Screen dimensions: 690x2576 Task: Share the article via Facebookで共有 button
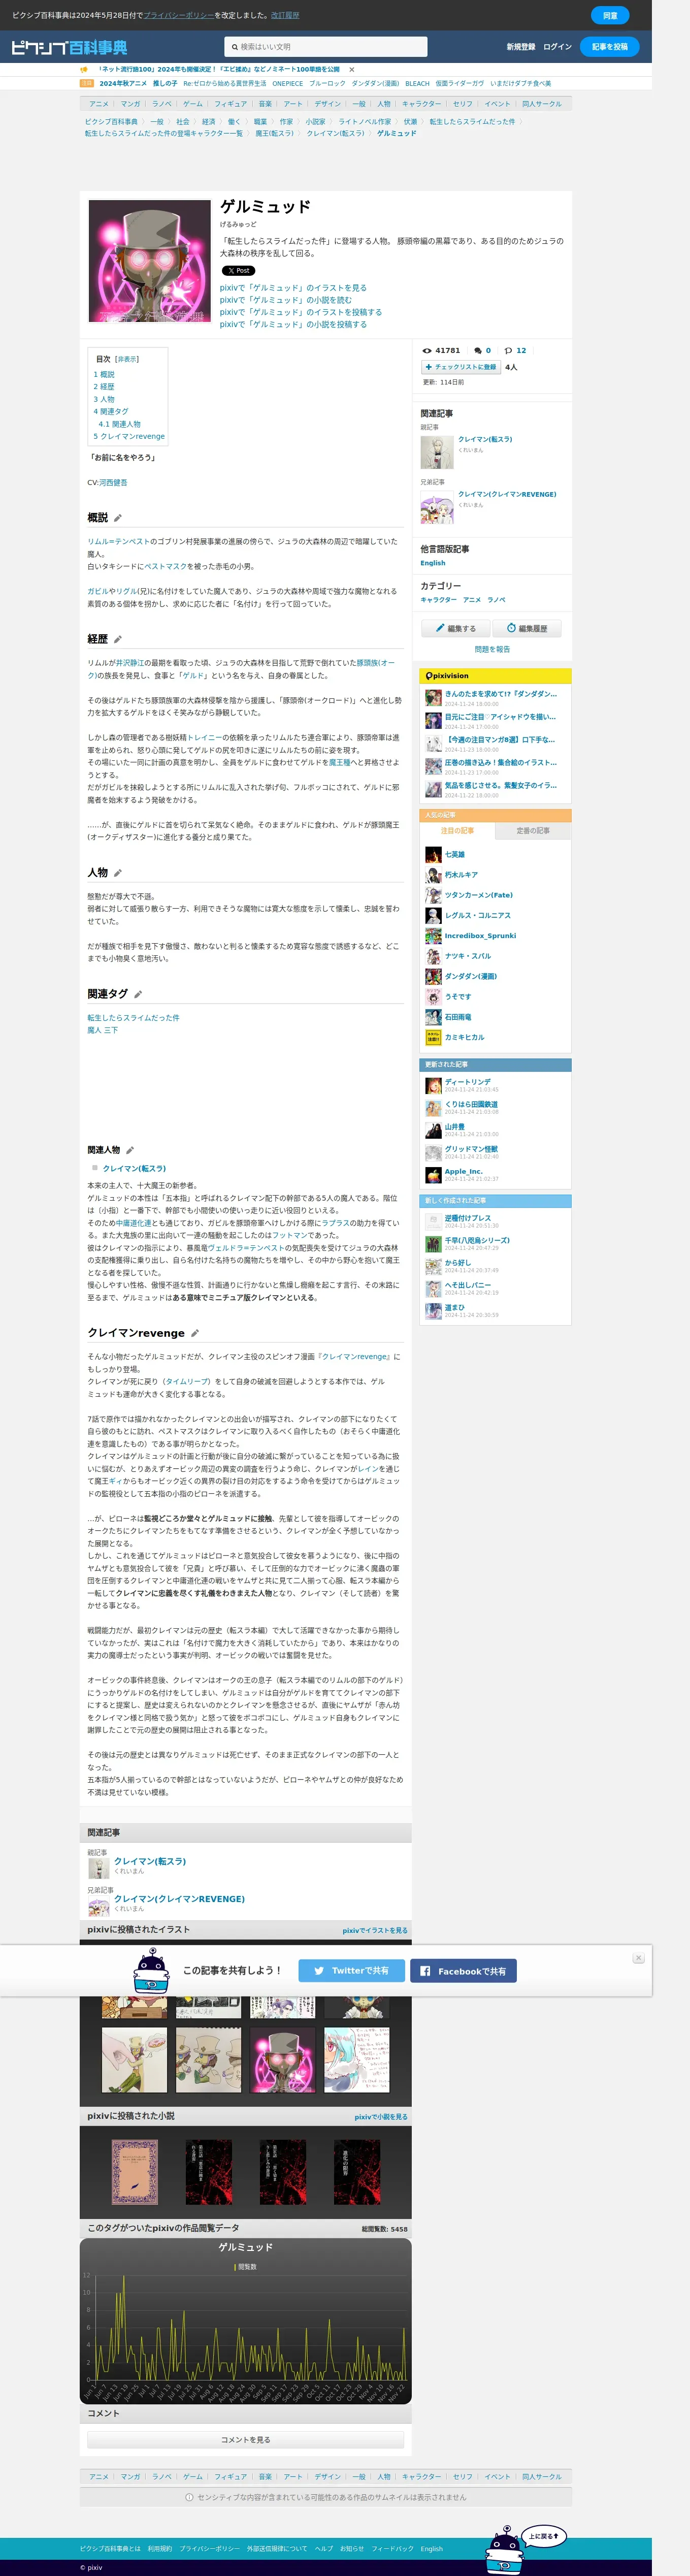pyautogui.click(x=463, y=1971)
